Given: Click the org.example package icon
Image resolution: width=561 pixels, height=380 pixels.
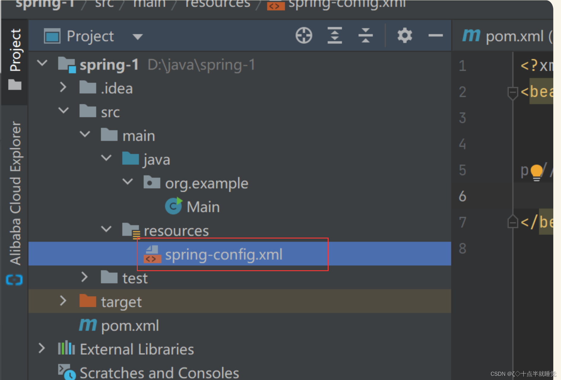Looking at the screenshot, I should (152, 182).
